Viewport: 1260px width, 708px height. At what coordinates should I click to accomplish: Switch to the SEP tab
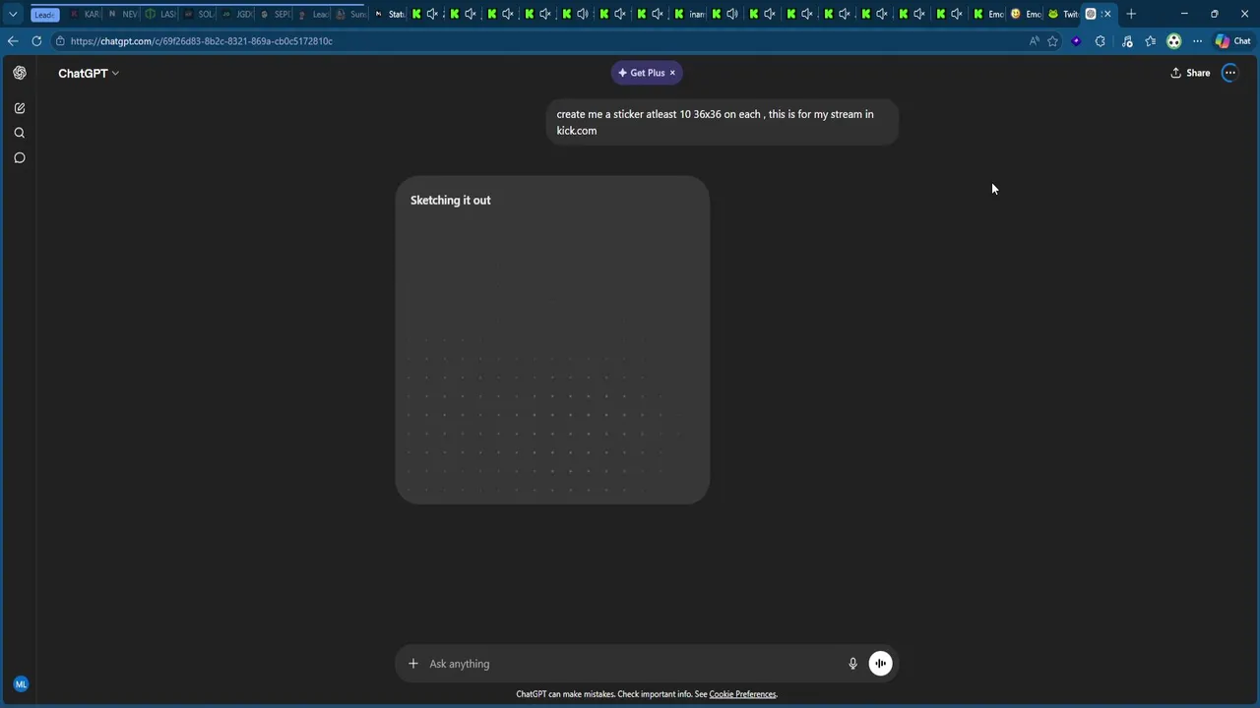point(275,14)
